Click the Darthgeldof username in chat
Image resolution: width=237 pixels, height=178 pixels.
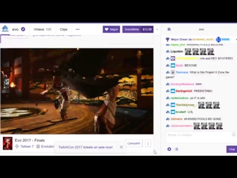click(x=184, y=91)
